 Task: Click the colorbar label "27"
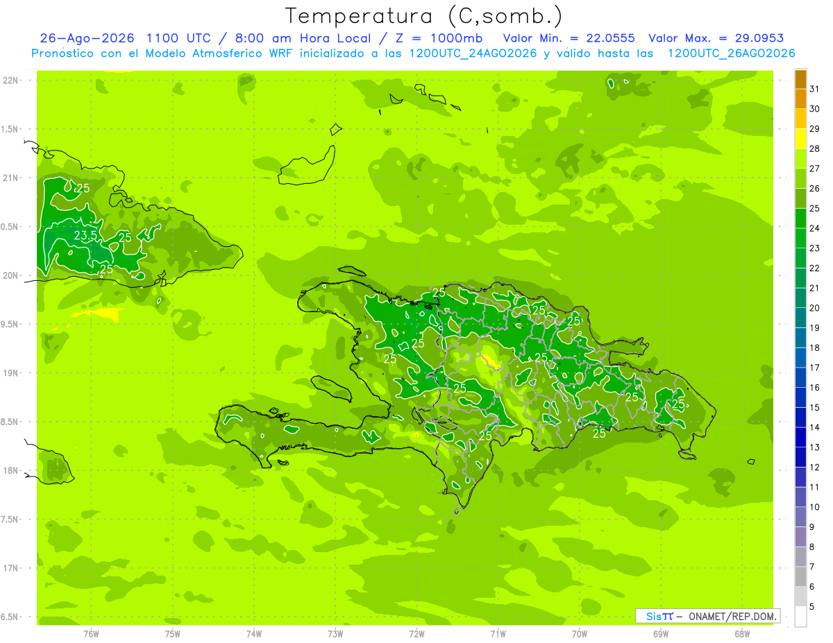[x=815, y=169]
